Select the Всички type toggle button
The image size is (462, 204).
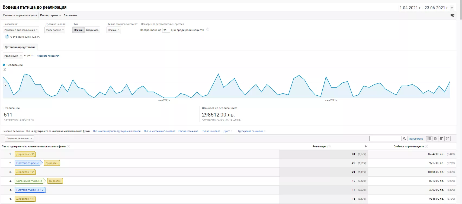click(78, 30)
